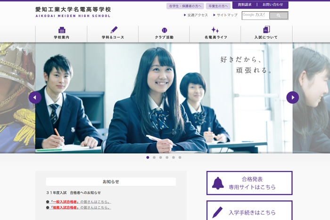Viewport: 330px width, 220px height.
Task: Open the お問い合わせ link
Action: click(x=273, y=5)
